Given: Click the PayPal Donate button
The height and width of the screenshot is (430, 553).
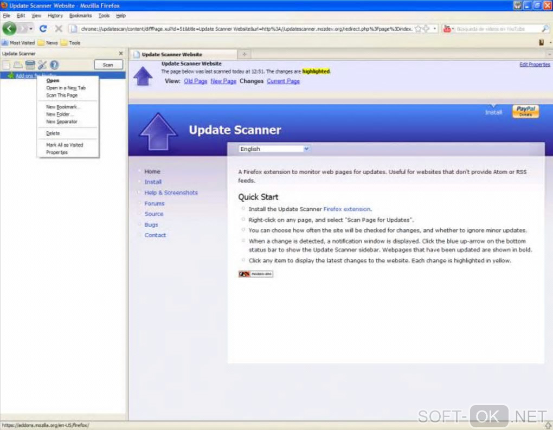Looking at the screenshot, I should pyautogui.click(x=525, y=112).
